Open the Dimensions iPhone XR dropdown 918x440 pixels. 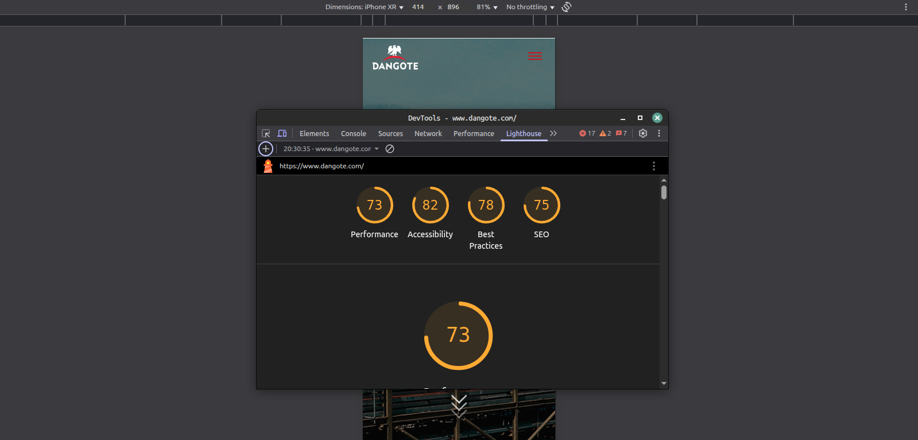[364, 7]
